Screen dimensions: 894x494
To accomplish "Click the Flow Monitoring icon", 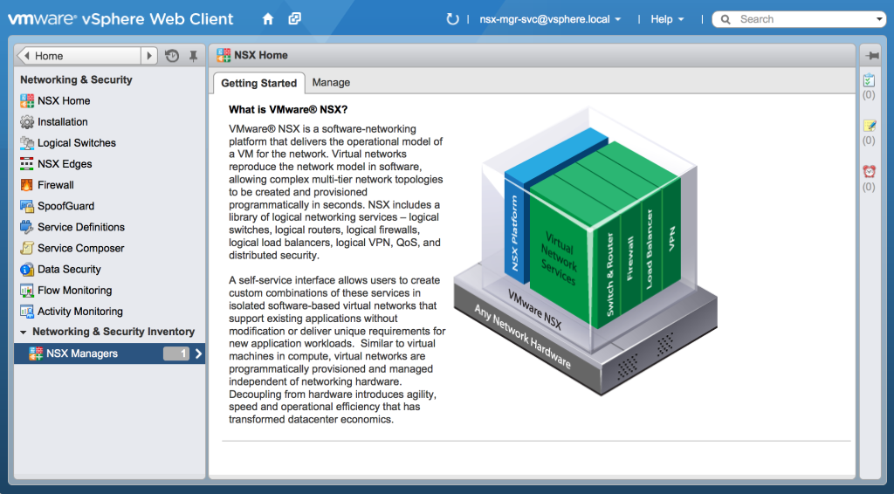I will click(27, 291).
